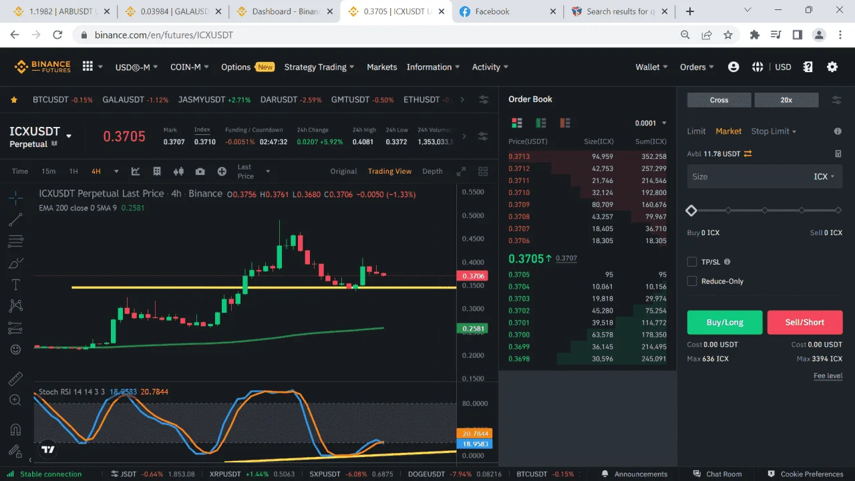Viewport: 855px width, 481px height.
Task: Open the help and tutorial icon
Action: click(x=808, y=67)
